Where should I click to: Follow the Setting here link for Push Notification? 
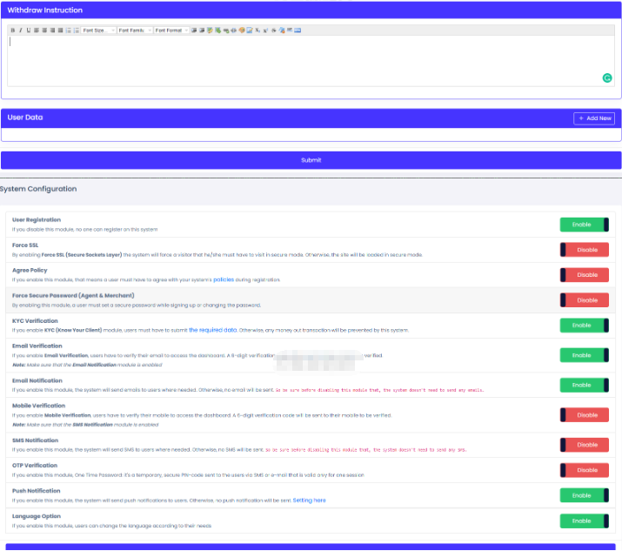pos(309,501)
